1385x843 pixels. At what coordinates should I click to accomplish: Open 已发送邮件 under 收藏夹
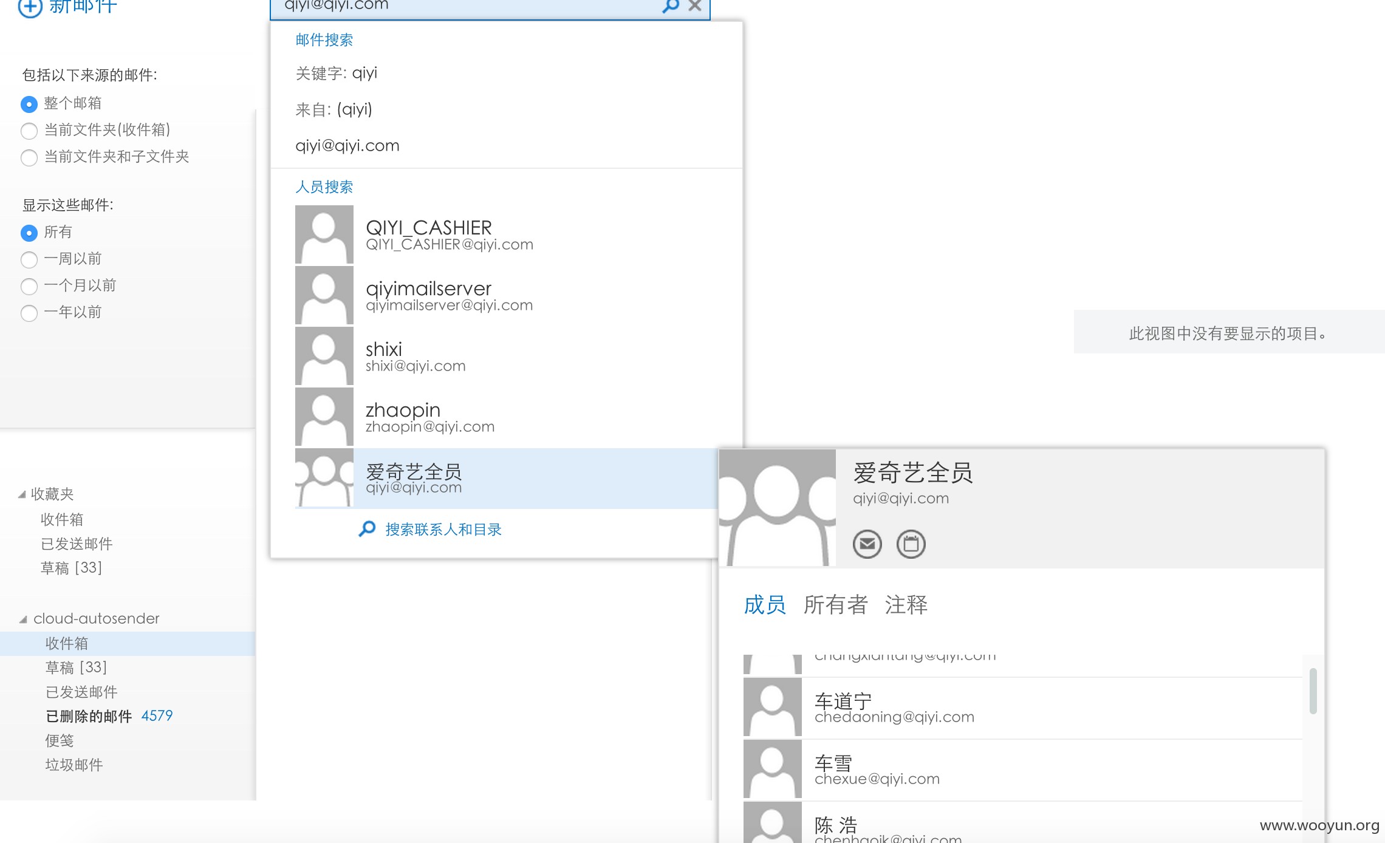(x=77, y=544)
